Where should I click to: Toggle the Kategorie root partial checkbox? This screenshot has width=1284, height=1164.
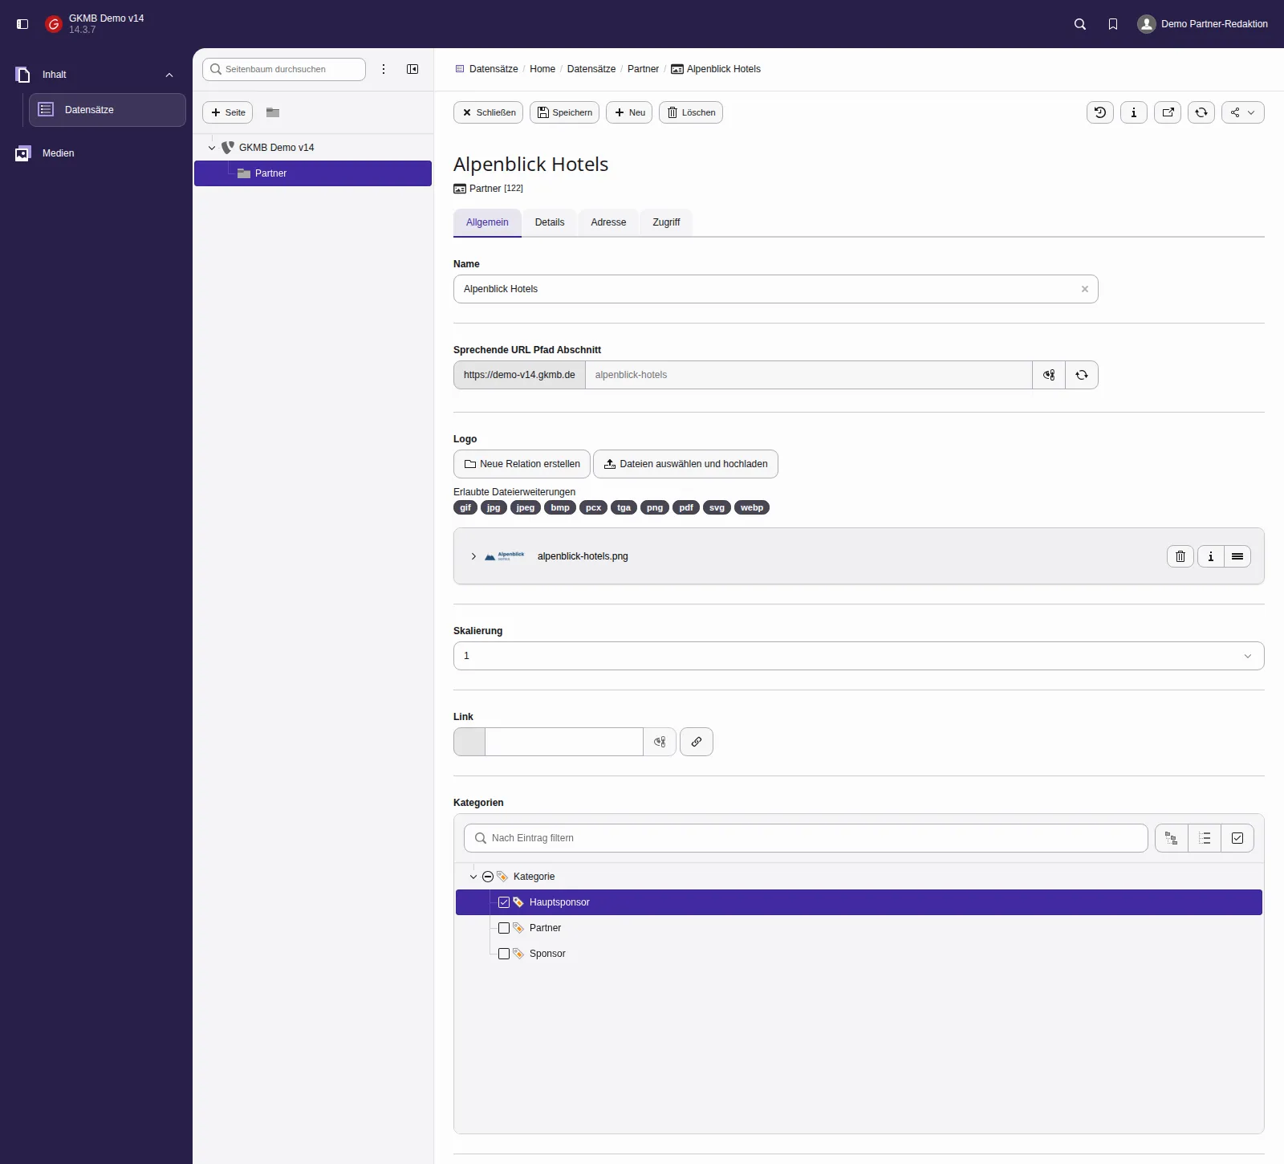pos(488,877)
